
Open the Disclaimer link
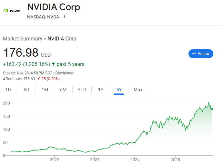(64, 73)
